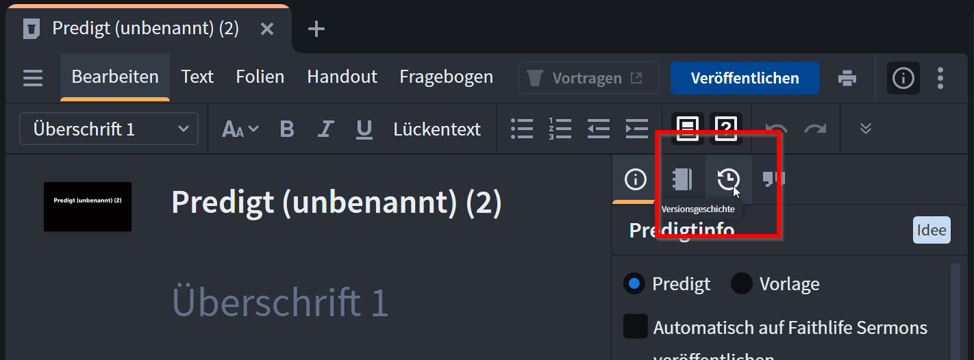
Task: Expand more toolbar options chevron
Action: (x=866, y=129)
